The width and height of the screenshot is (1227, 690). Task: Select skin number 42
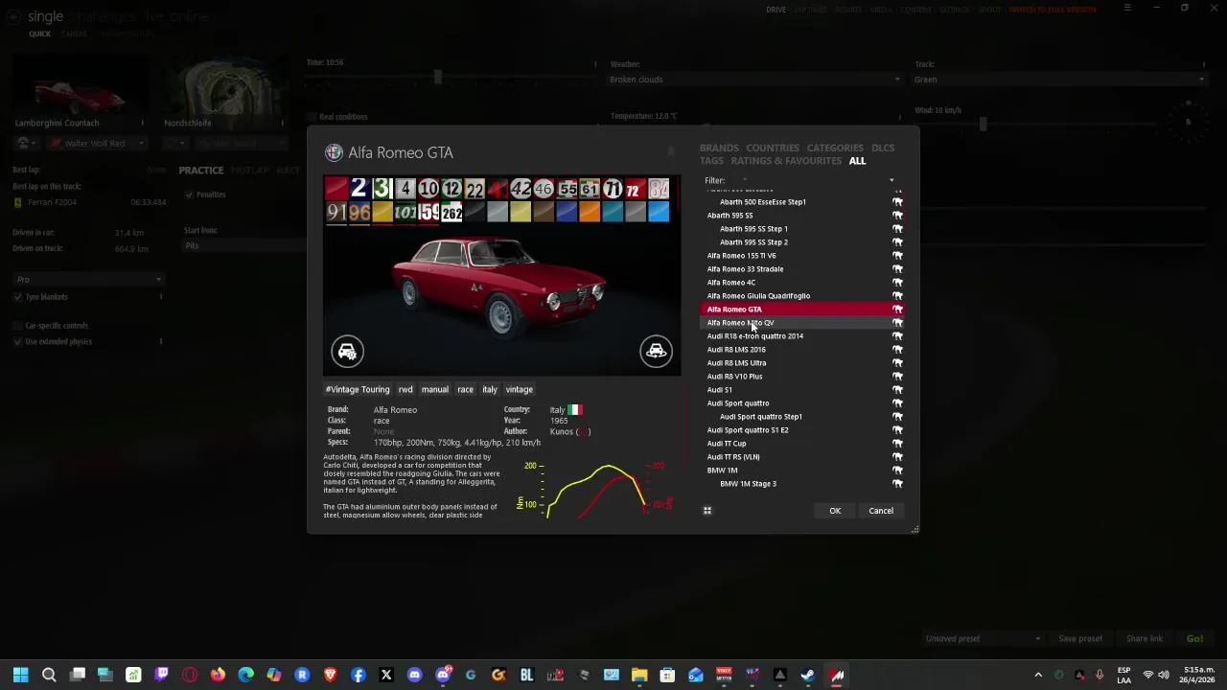(521, 189)
